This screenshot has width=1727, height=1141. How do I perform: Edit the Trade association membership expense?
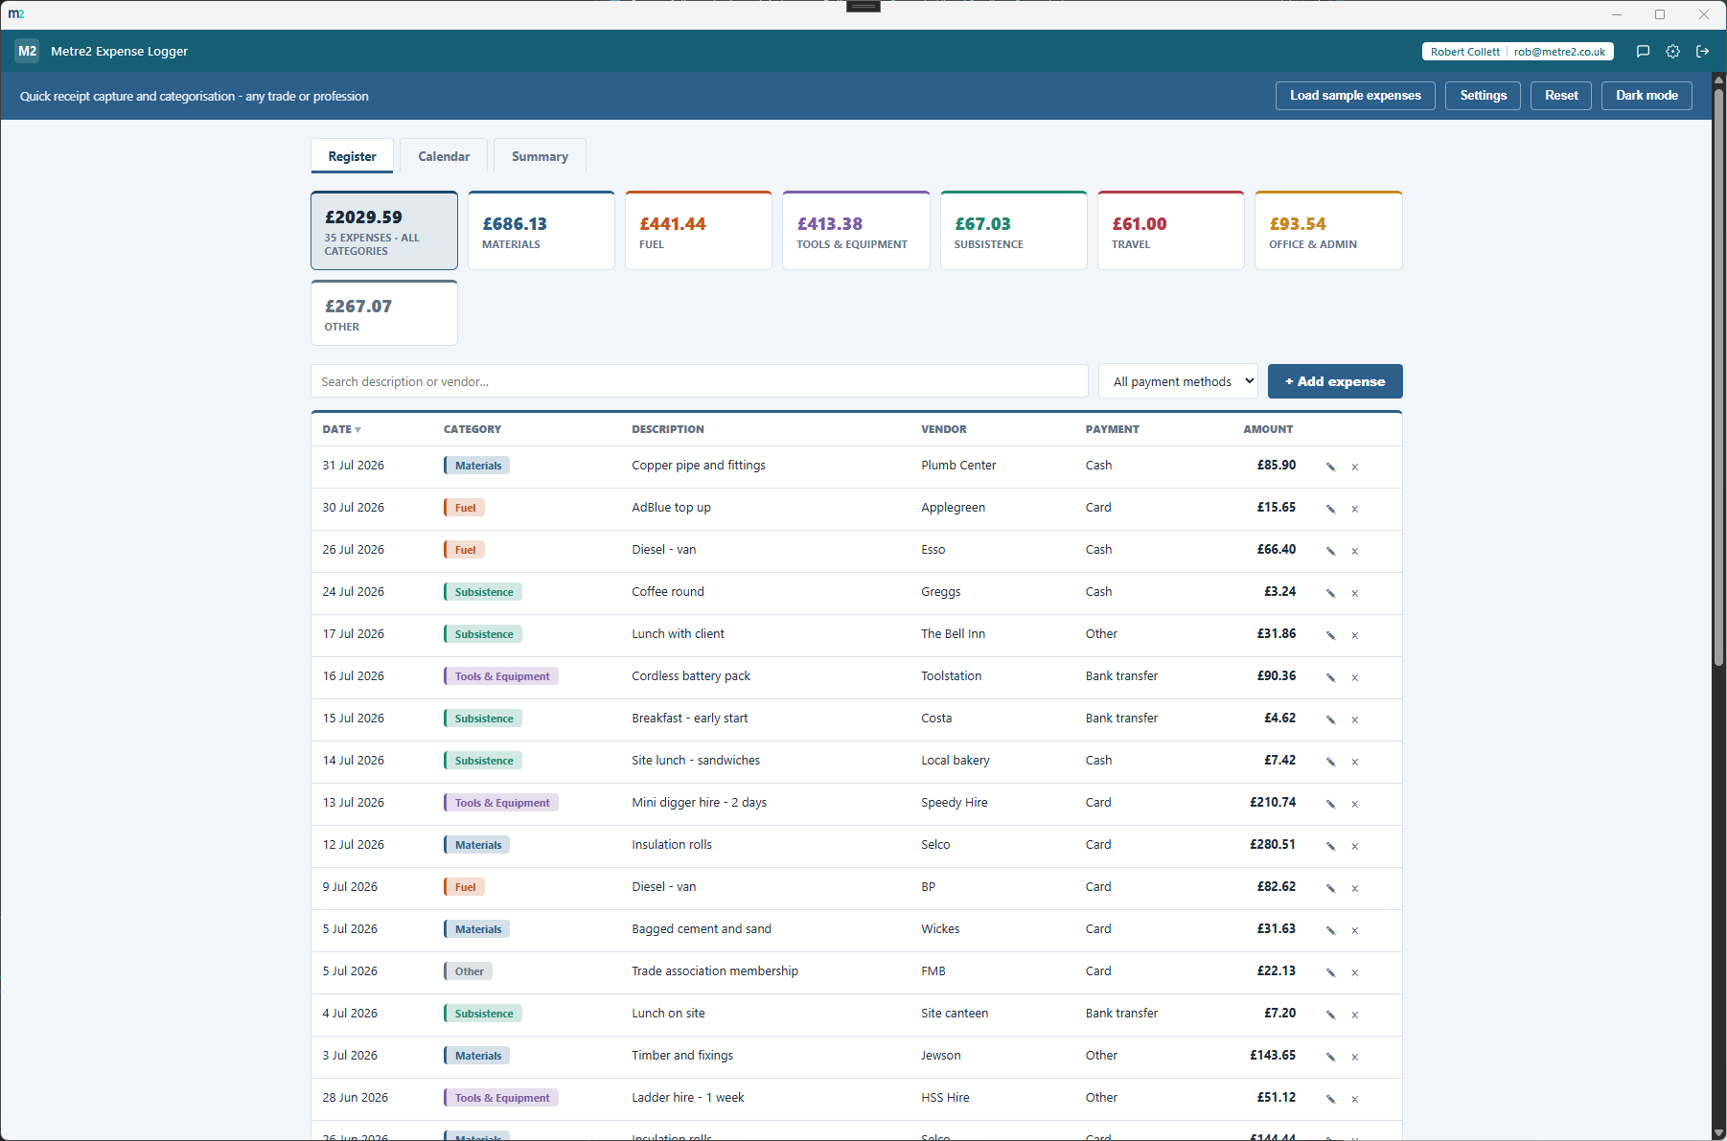(1330, 972)
